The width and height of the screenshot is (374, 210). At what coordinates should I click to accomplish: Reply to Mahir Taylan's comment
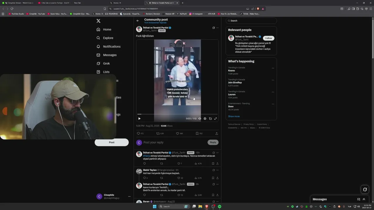[145, 178]
